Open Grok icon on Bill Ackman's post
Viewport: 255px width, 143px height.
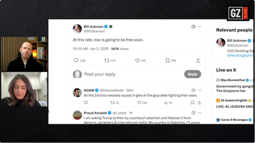tap(193, 27)
